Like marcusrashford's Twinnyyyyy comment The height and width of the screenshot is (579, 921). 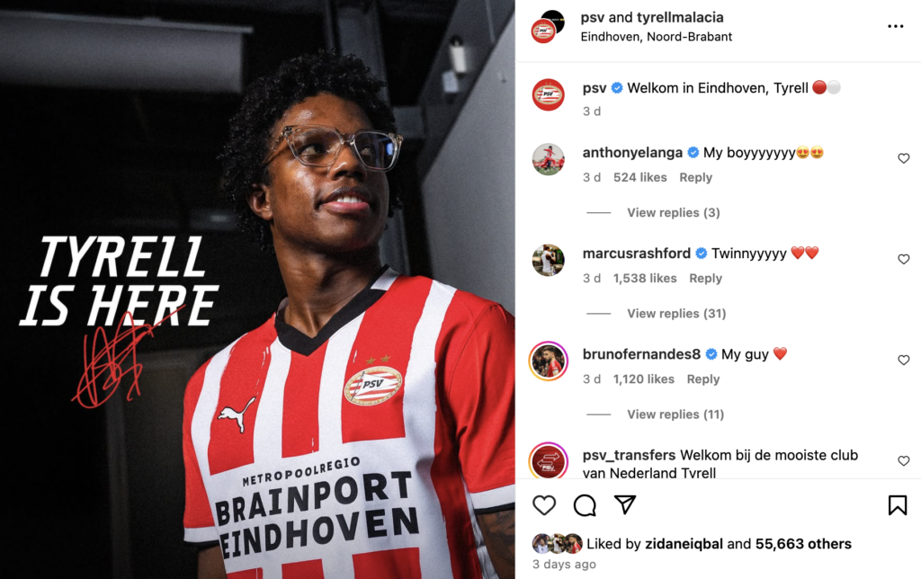(903, 259)
